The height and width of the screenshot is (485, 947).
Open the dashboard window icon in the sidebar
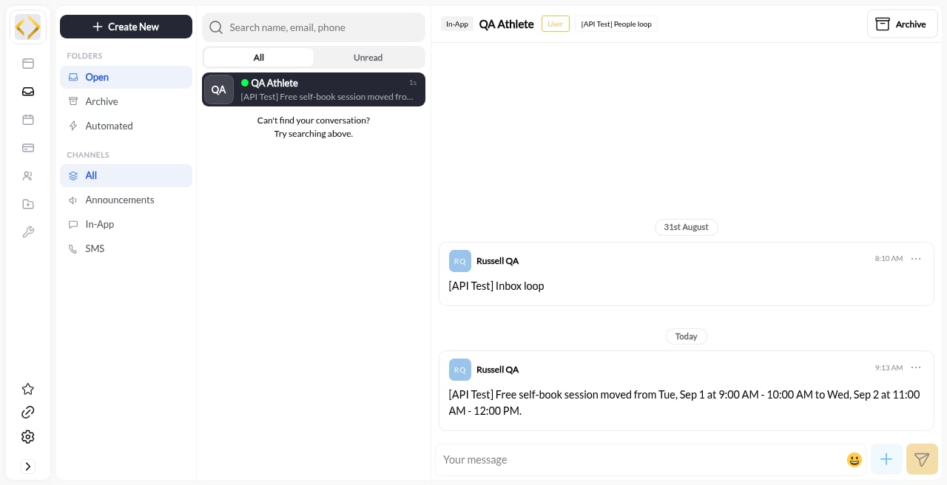[x=28, y=64]
